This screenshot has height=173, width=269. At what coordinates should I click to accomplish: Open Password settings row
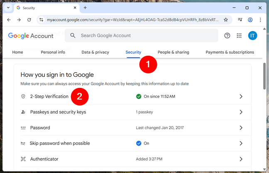136,128
